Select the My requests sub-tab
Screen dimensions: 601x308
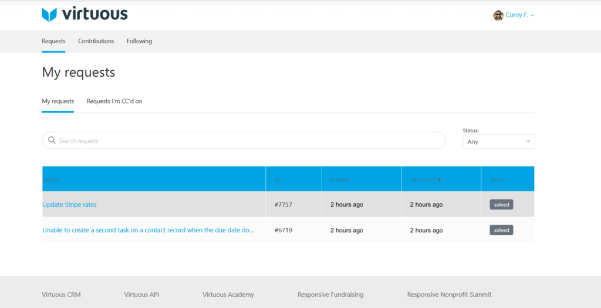click(x=58, y=101)
